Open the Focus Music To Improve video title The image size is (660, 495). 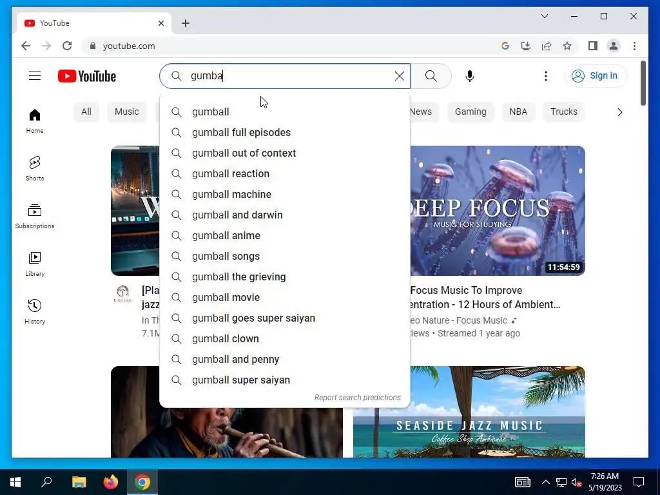coord(485,297)
